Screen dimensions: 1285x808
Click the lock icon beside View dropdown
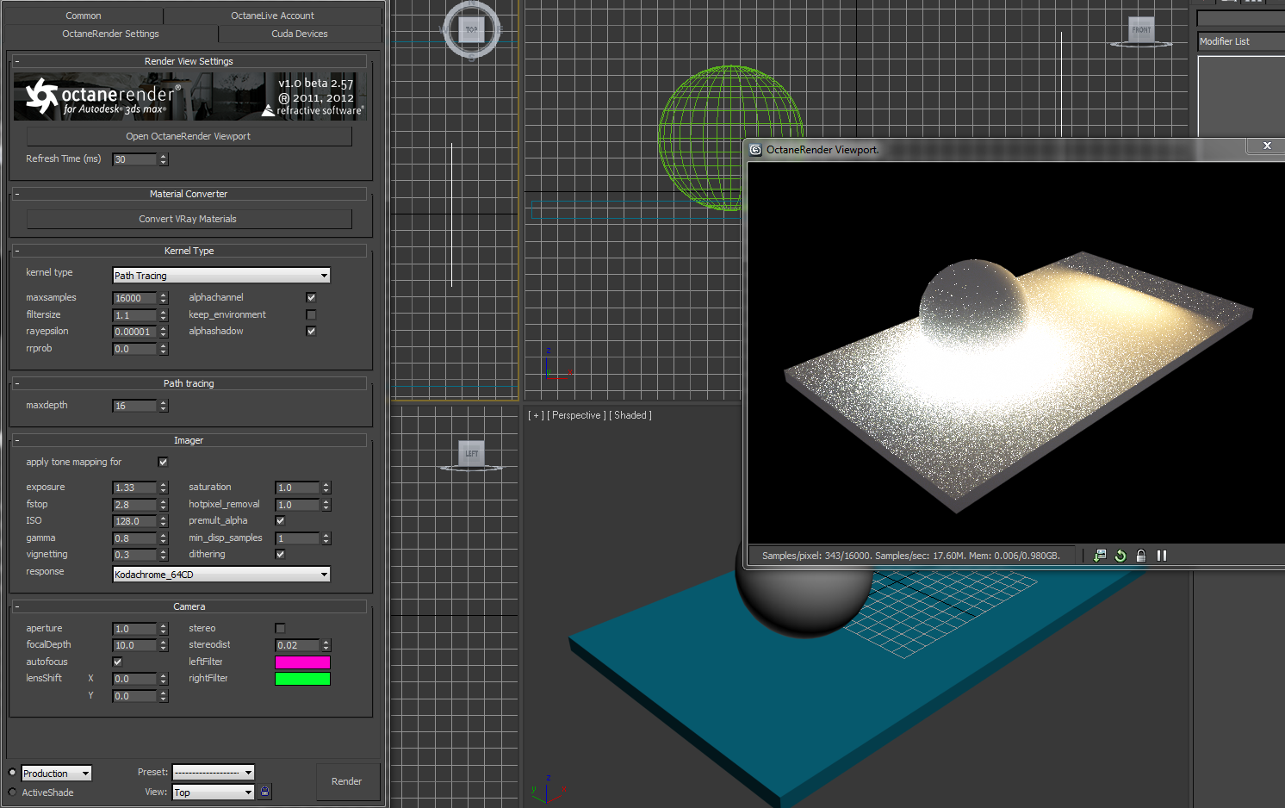tap(265, 792)
